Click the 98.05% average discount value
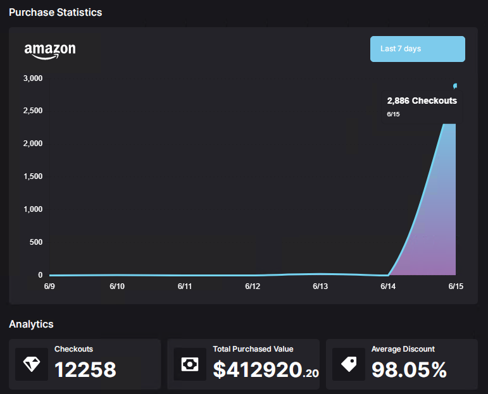The height and width of the screenshot is (394, 488). [x=409, y=370]
